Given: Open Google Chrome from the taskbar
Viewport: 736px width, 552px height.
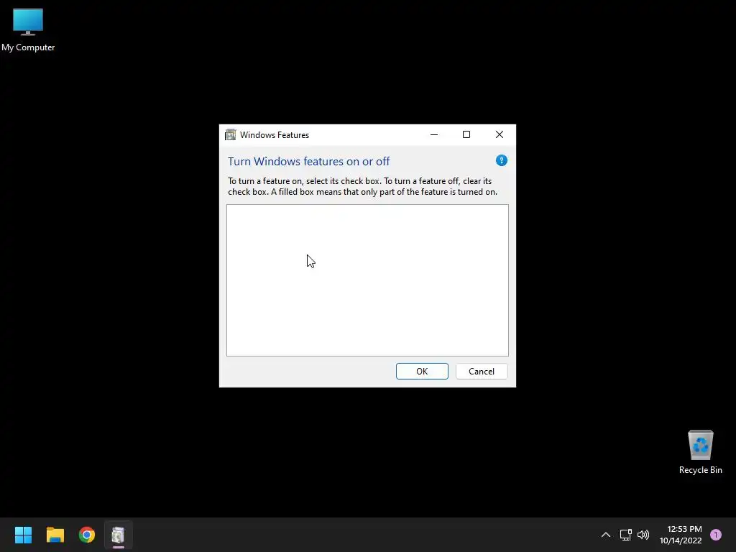Looking at the screenshot, I should tap(87, 535).
